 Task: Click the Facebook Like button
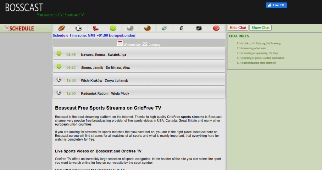[276, 5]
